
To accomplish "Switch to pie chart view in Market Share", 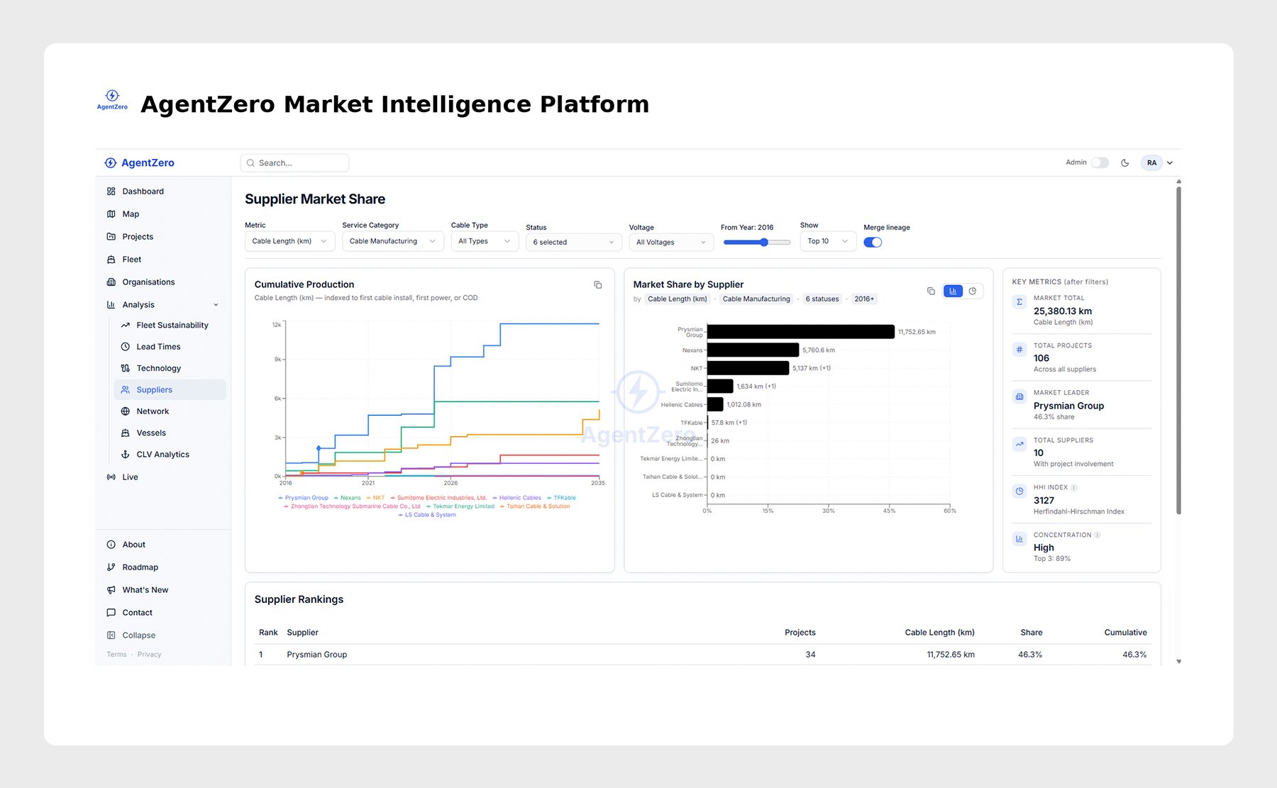I will pyautogui.click(x=973, y=290).
